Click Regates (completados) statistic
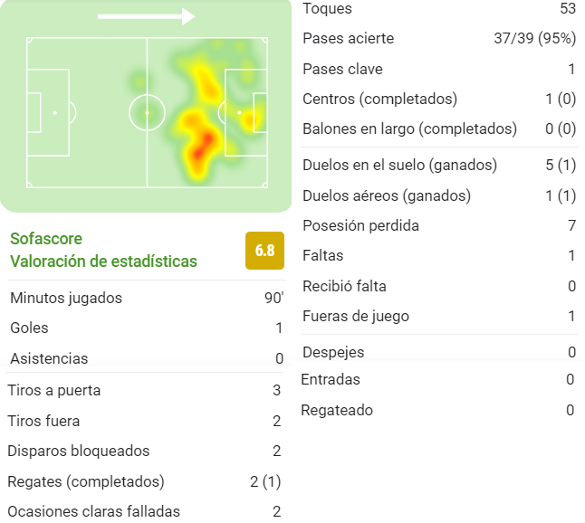The height and width of the screenshot is (523, 585). click(x=144, y=481)
